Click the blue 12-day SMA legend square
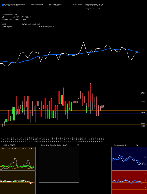Screen dimensions: 147x194 tap(3, 5)
